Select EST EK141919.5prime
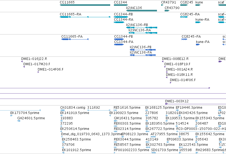The image size is (226, 154). click(x=61, y=116)
